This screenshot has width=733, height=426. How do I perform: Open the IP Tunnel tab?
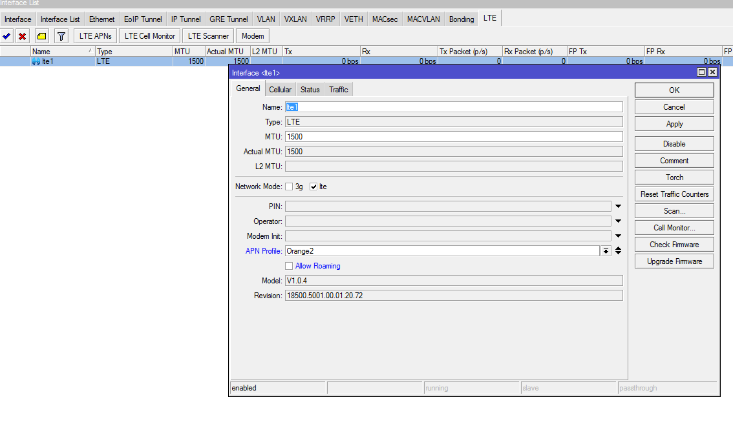186,19
